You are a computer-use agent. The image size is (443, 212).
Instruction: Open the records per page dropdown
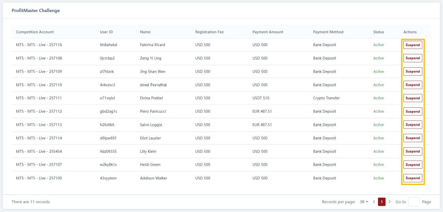[364, 202]
